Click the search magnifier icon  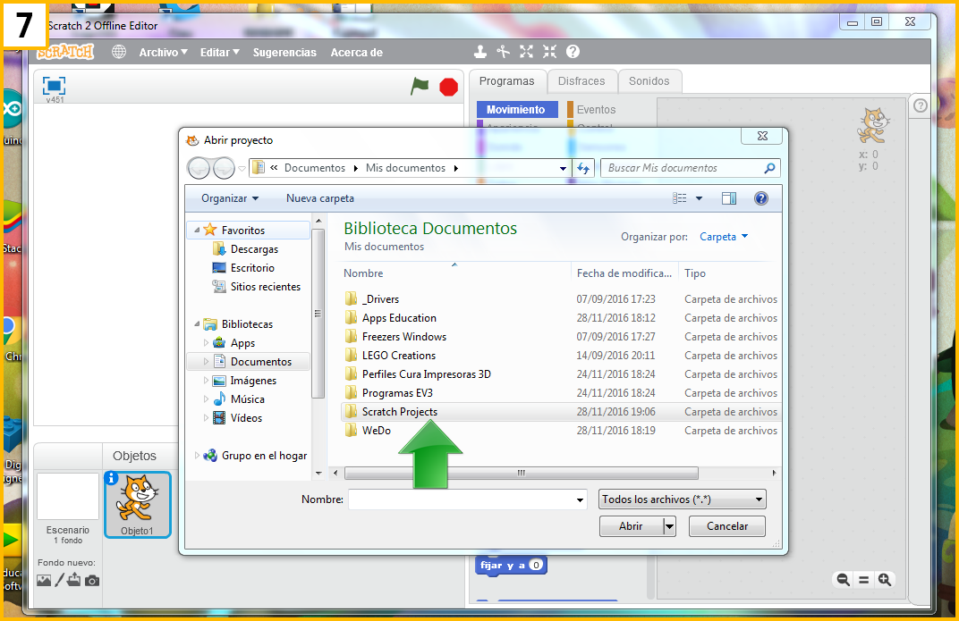[769, 168]
